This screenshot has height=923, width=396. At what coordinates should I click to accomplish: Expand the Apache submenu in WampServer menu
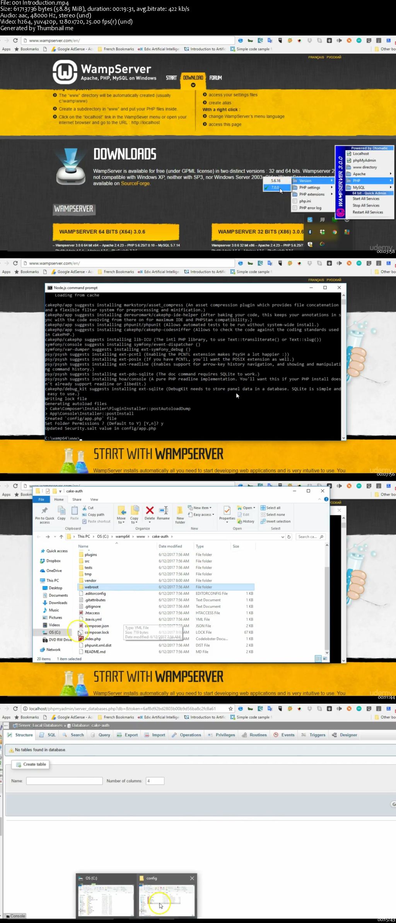coord(369,174)
